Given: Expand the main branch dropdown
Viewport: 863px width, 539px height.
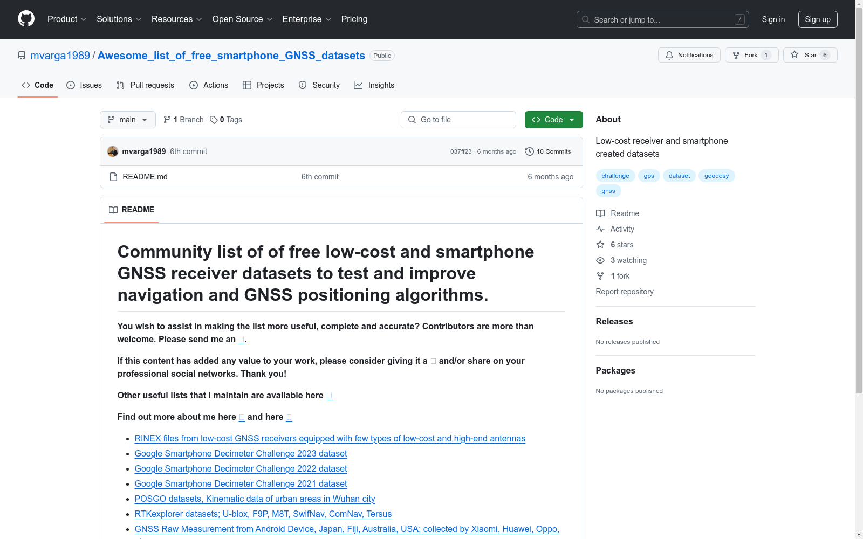Looking at the screenshot, I should click(x=127, y=120).
